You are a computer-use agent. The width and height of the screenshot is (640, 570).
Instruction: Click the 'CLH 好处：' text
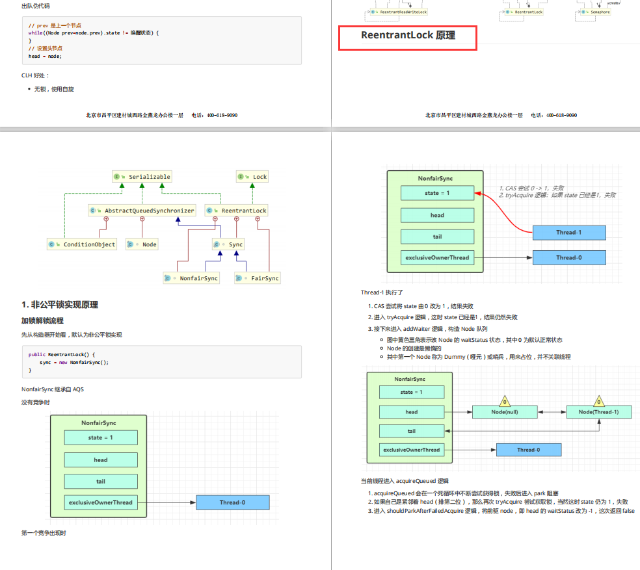point(35,75)
